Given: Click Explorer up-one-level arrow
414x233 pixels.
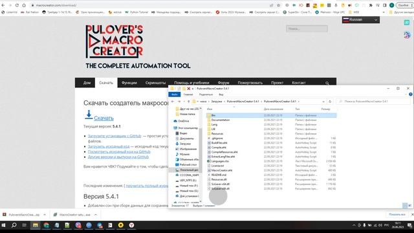Looking at the screenshot, I should [x=188, y=102].
